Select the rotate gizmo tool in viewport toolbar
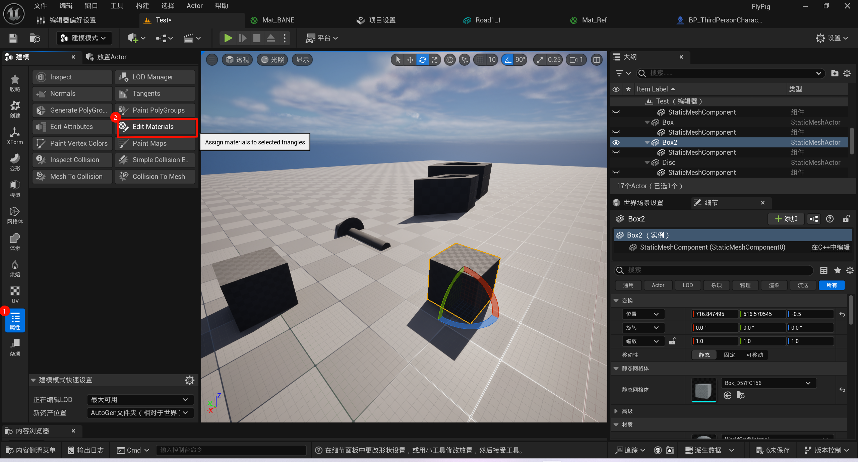858x462 pixels. tap(422, 60)
